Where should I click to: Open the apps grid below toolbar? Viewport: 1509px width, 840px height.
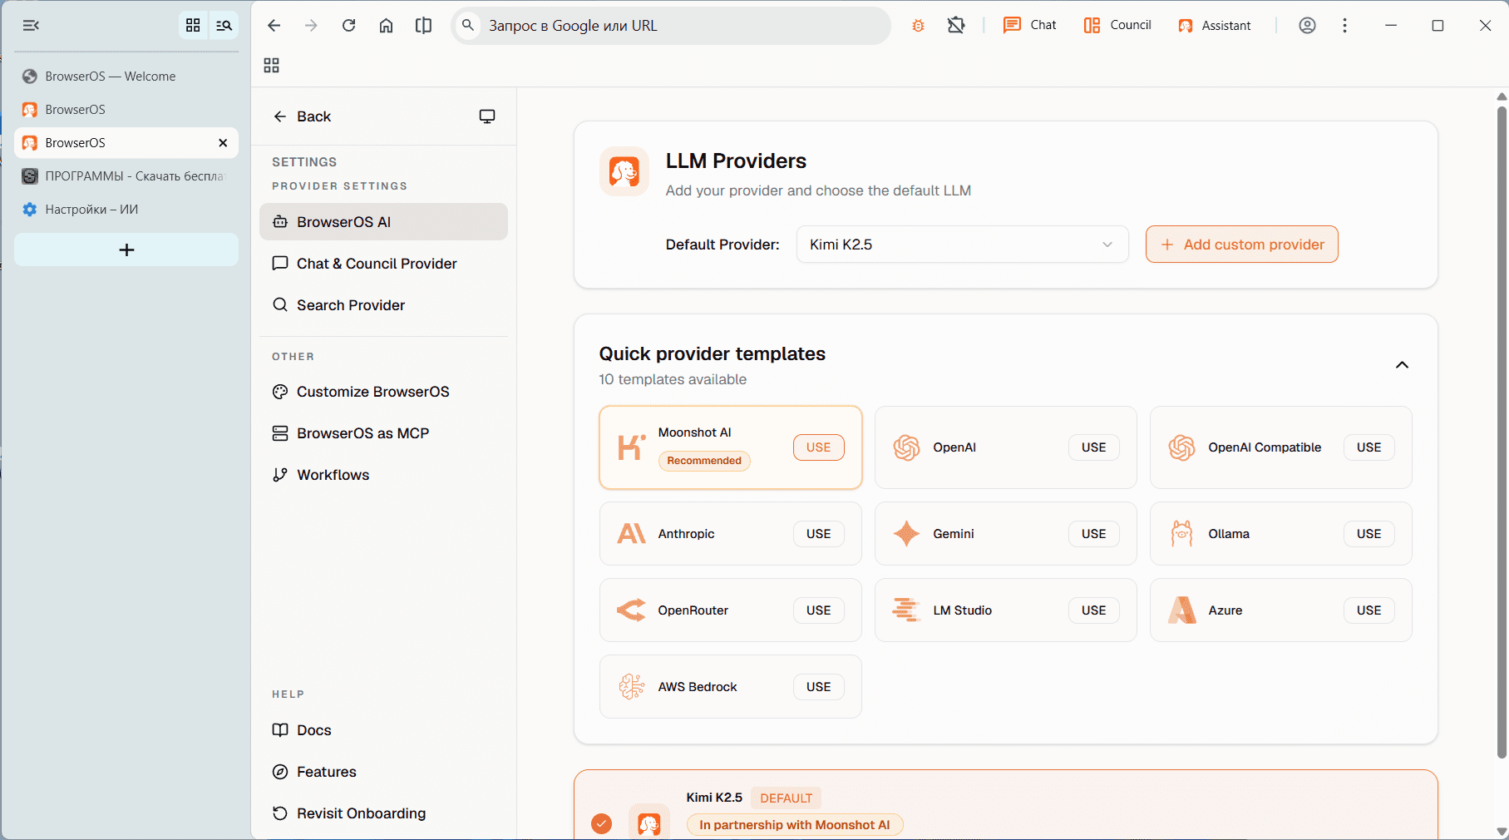[271, 66]
